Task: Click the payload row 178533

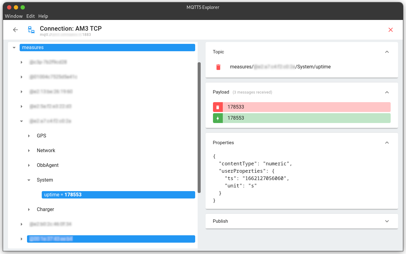Action: (x=302, y=107)
